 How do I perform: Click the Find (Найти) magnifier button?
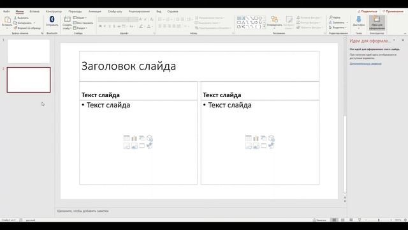(335, 17)
